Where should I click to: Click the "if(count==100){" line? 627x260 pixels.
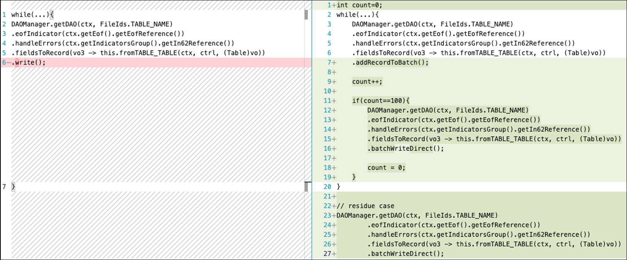coord(381,101)
